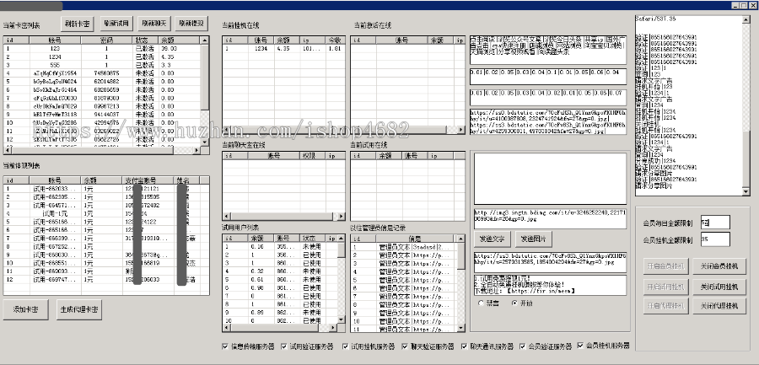
Task: Select the 开放 radio button
Action: click(514, 303)
